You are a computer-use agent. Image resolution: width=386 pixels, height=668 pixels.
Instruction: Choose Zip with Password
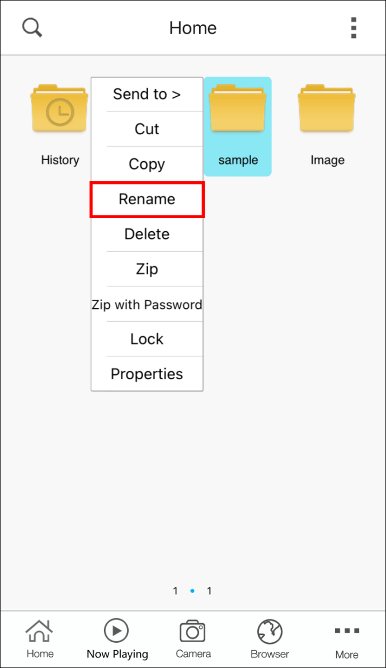[x=147, y=304]
